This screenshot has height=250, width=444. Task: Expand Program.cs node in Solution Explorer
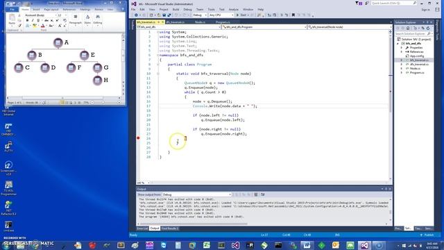402,72
